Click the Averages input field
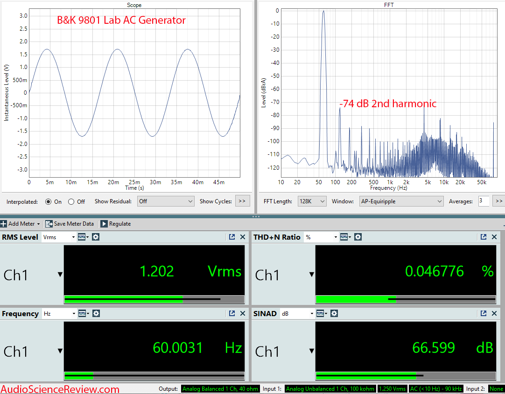The image size is (505, 394). pyautogui.click(x=484, y=201)
